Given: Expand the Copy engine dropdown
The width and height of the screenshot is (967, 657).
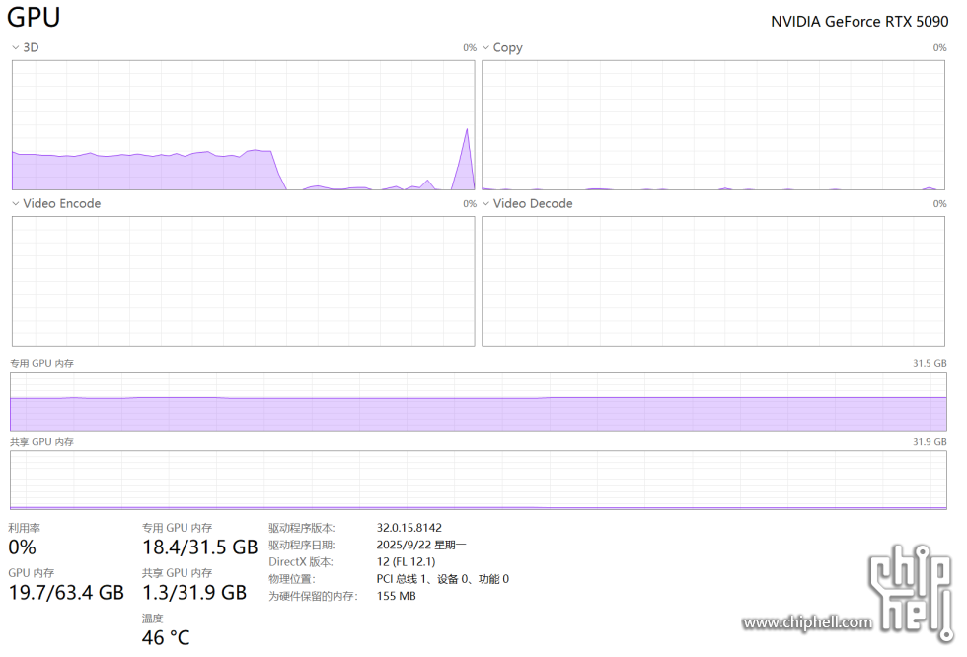Looking at the screenshot, I should [x=485, y=47].
